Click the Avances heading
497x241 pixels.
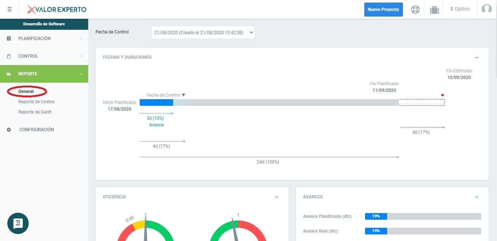pyautogui.click(x=313, y=197)
